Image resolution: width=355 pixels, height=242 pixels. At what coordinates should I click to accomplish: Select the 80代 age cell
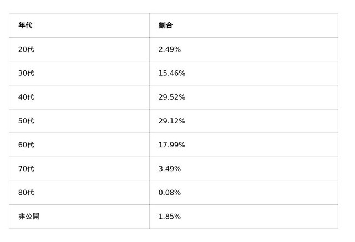tap(26, 192)
